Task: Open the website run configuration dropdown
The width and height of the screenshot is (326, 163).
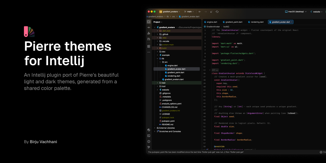Action: [x=316, y=12]
